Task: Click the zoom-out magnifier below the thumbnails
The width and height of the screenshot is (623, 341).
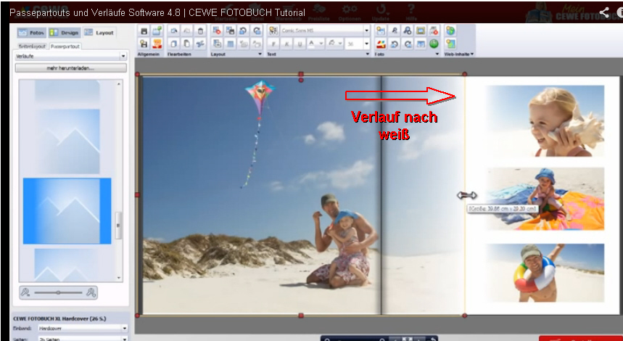Action: 25,292
